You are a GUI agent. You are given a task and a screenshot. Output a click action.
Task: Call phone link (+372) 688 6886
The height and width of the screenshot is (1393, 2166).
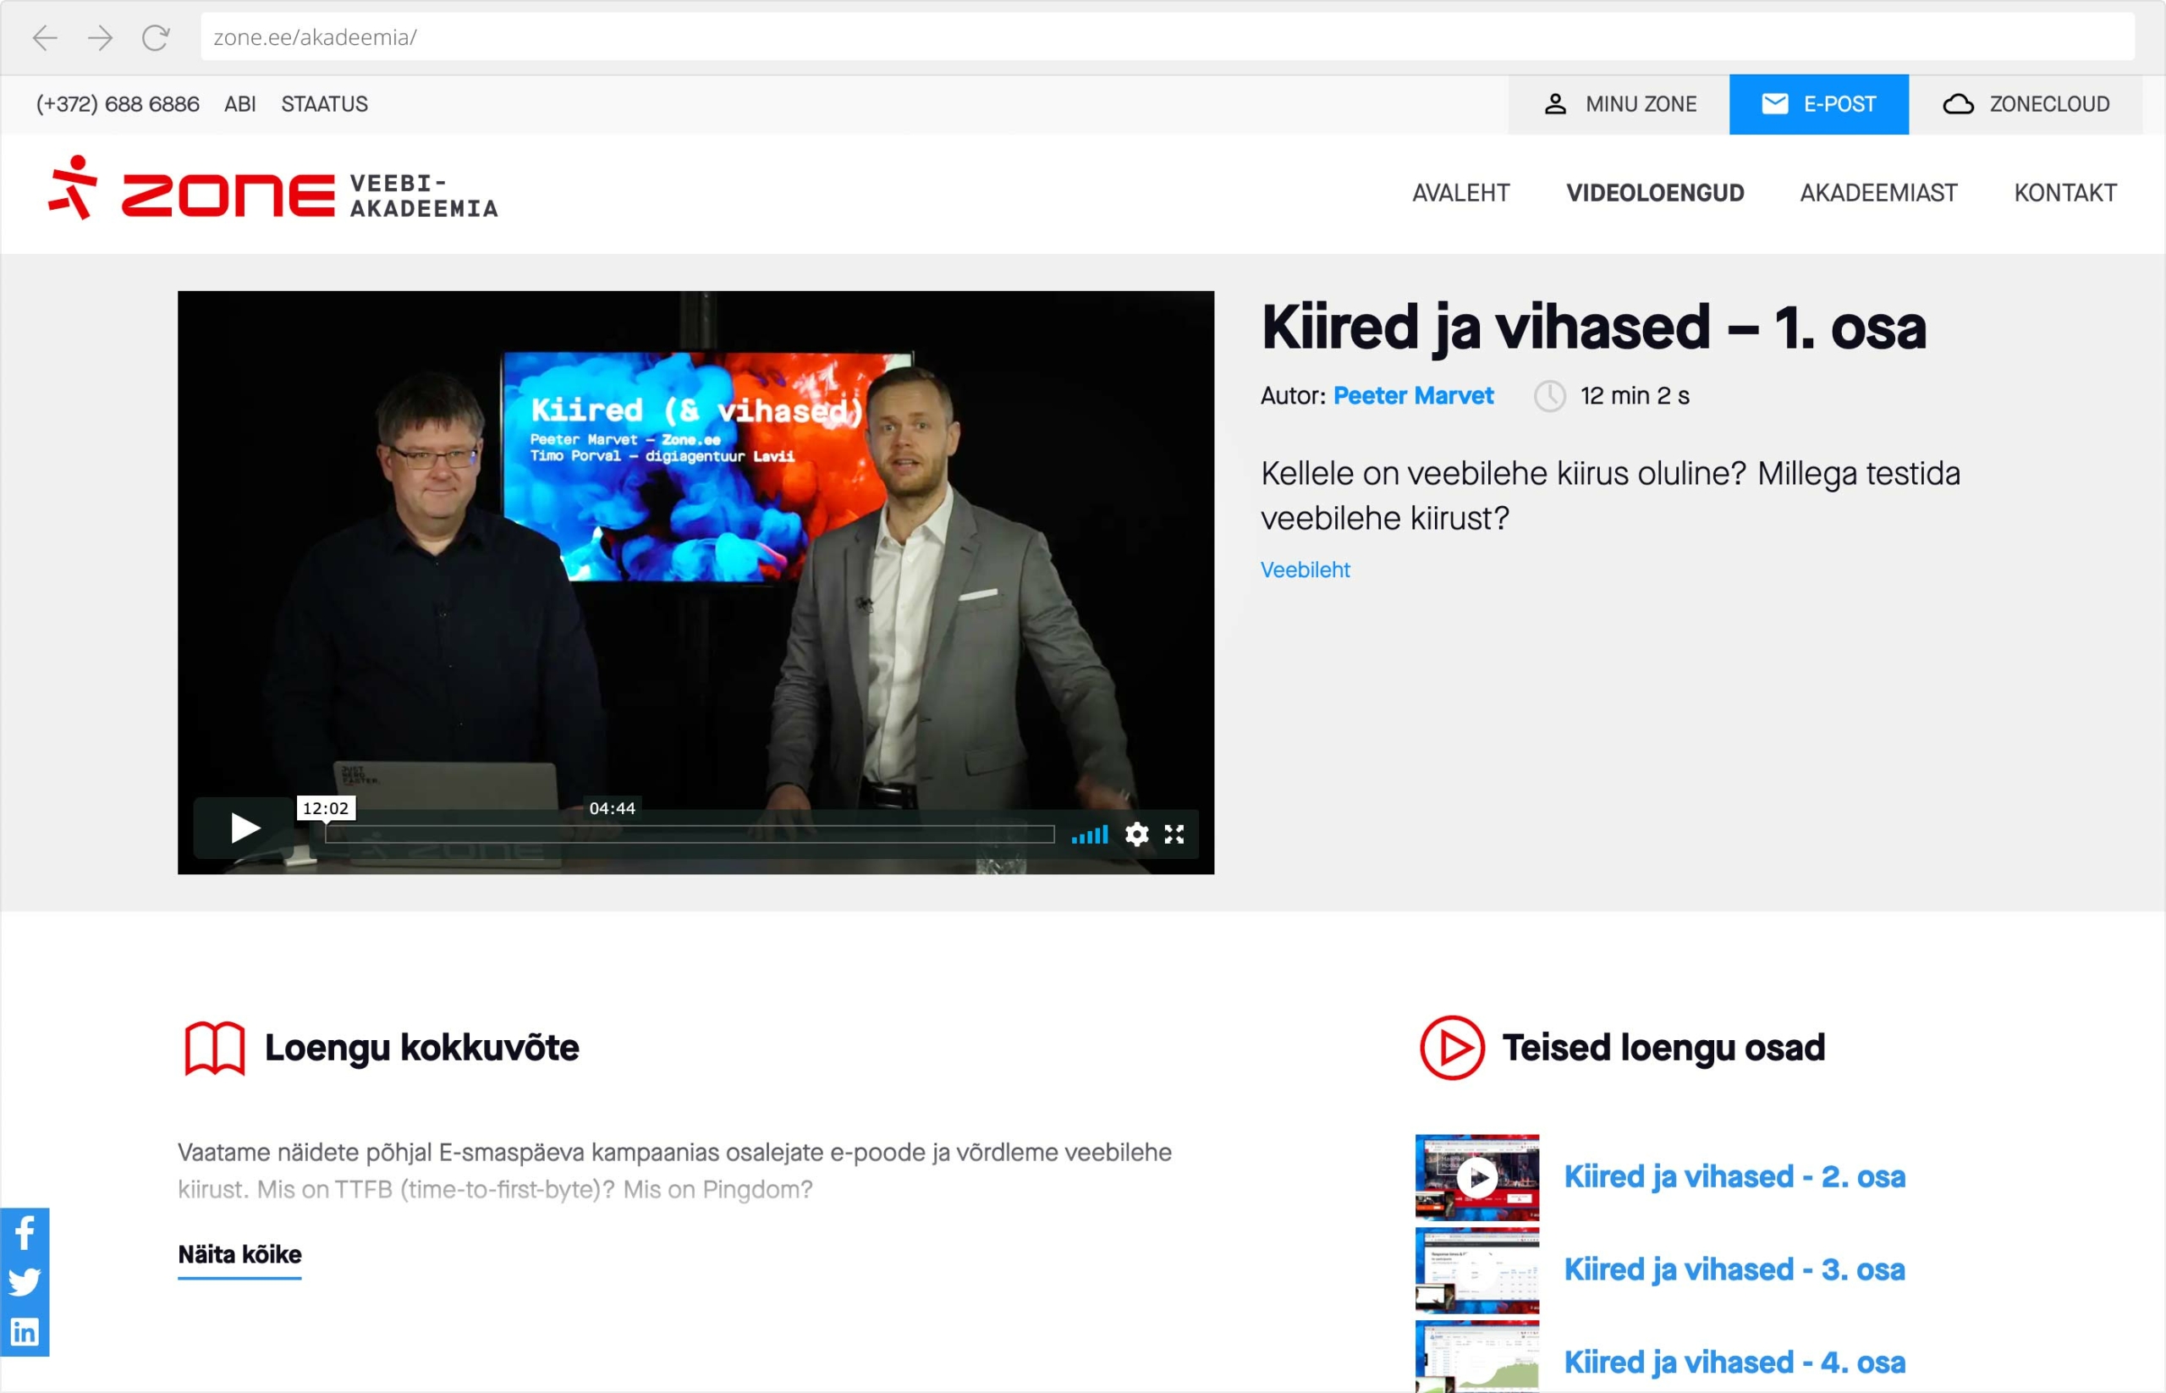[118, 104]
